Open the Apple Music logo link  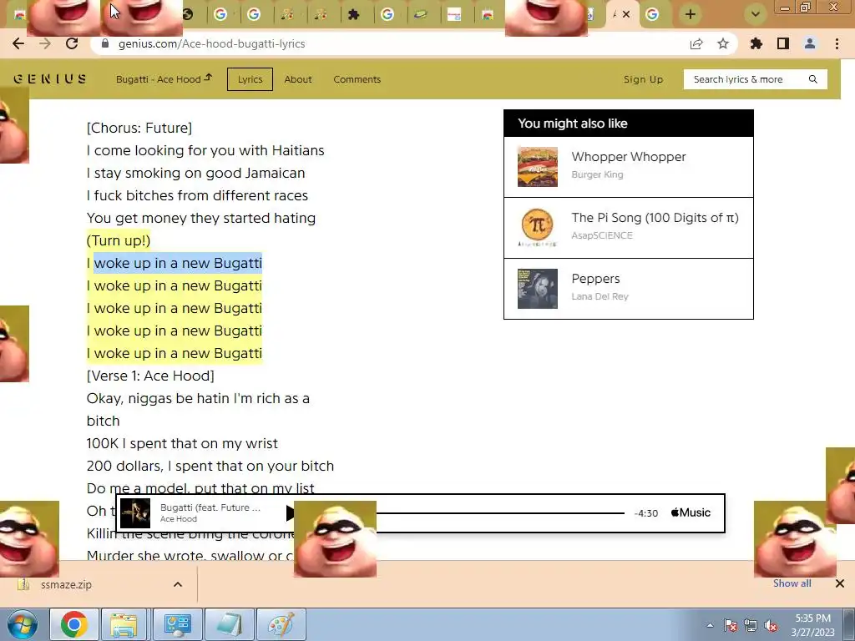point(691,513)
